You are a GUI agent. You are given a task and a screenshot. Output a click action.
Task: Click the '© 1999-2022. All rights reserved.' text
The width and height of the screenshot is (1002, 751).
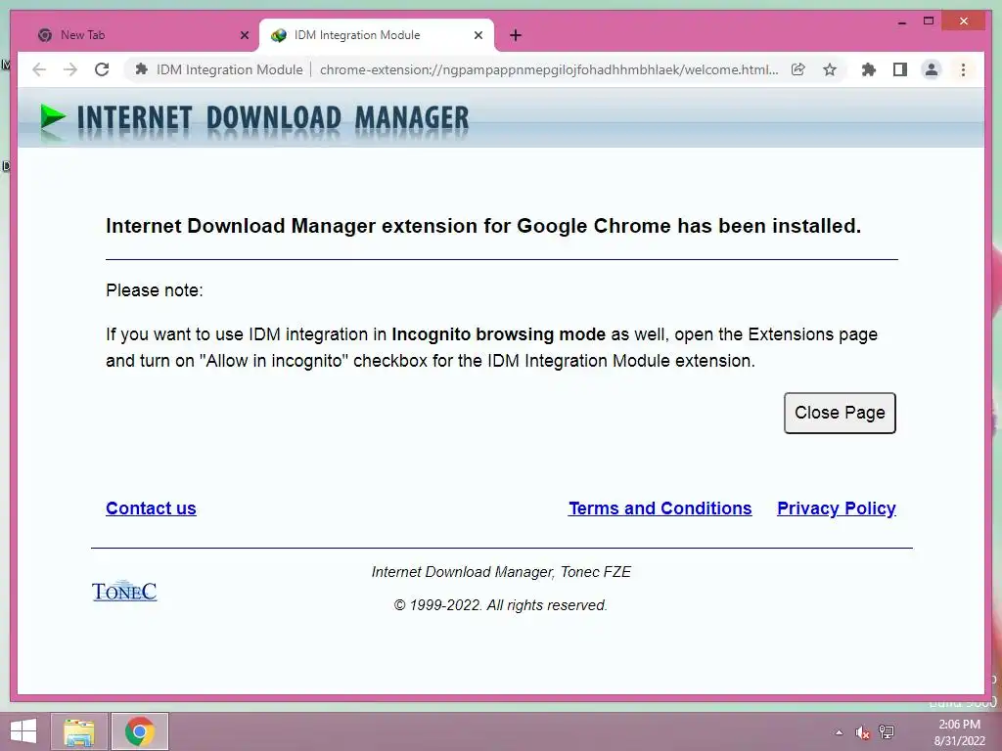pos(500,605)
